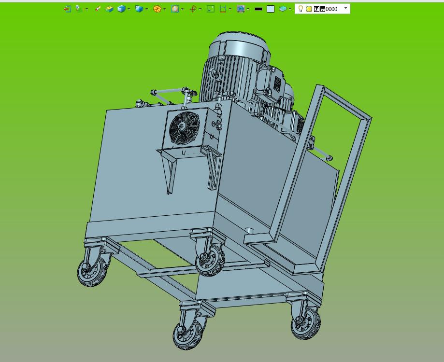The image size is (444, 362).
Task: Open dropdown beside dimension measure icon
Action: tap(230, 9)
